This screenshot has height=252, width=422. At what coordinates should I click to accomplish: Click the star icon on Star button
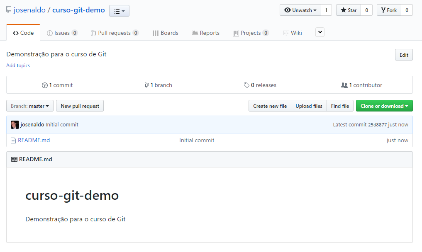tap(344, 10)
